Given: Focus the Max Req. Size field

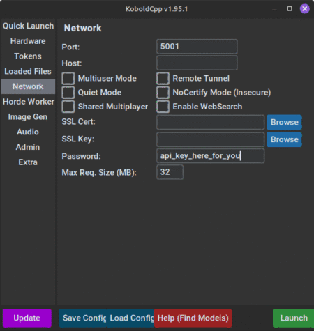Looking at the screenshot, I should [170, 172].
